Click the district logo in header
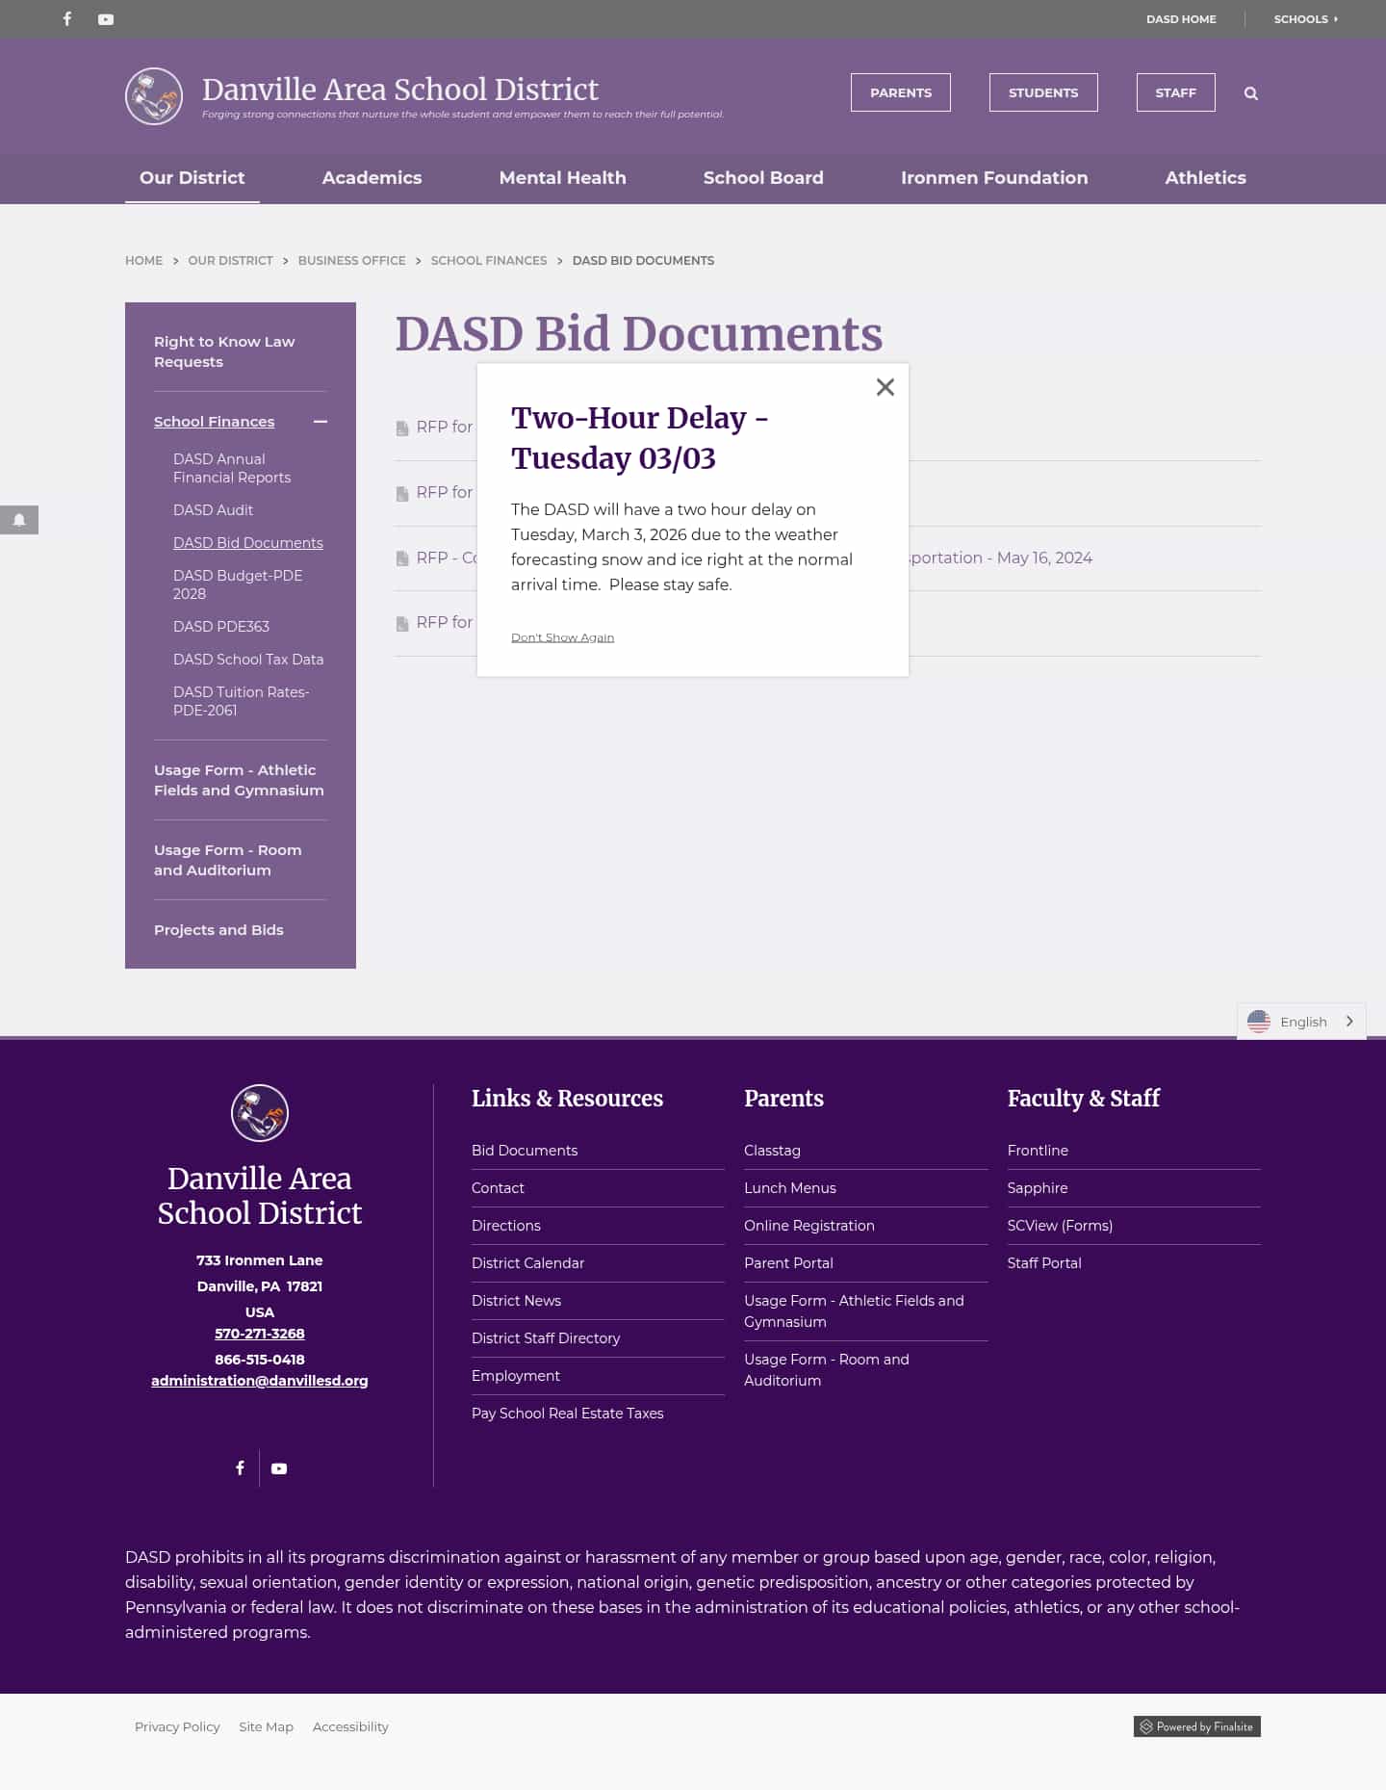Screen dimensions: 1386x1790 [154, 96]
